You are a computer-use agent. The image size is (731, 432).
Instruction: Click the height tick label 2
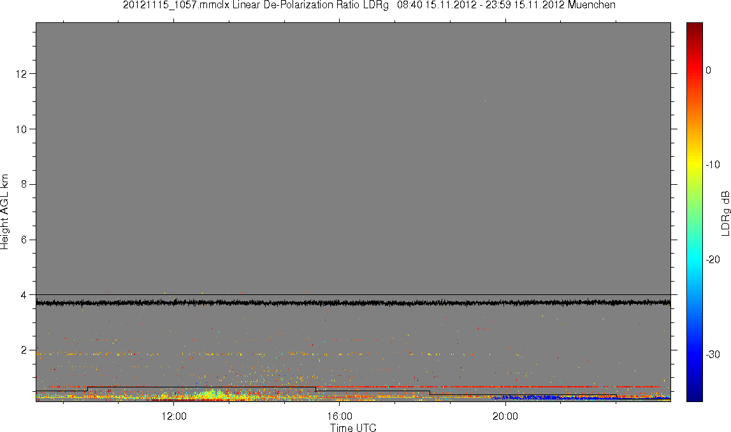(24, 350)
